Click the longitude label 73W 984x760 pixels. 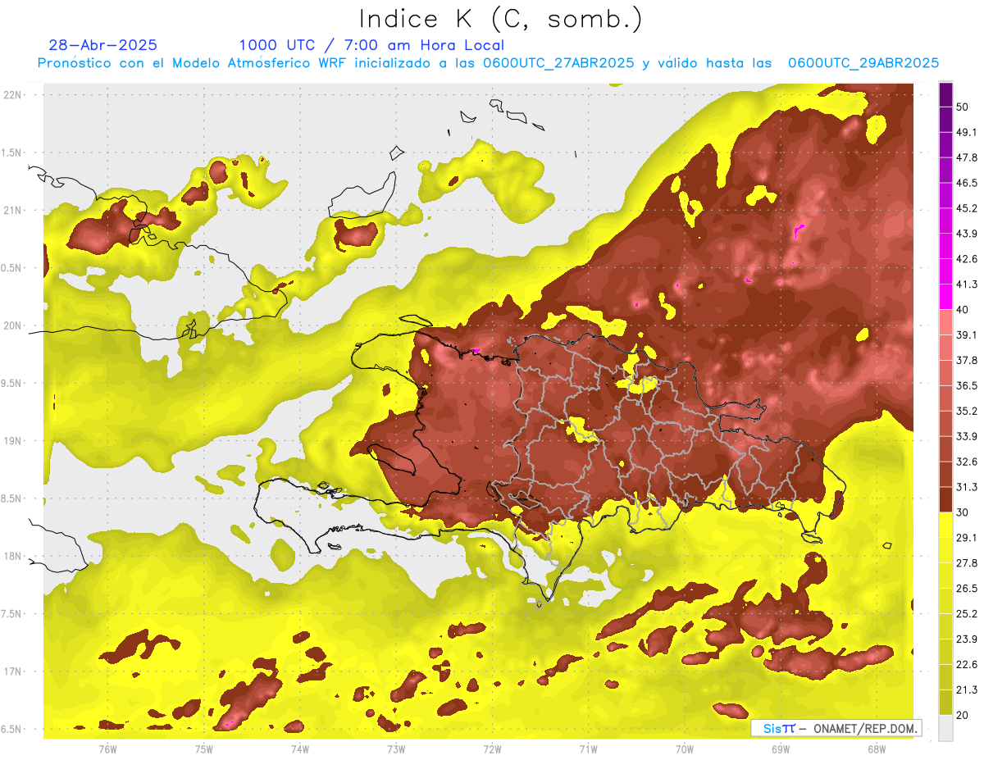(x=395, y=749)
